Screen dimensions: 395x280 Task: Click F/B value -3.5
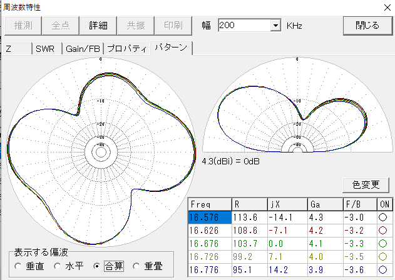click(360, 257)
